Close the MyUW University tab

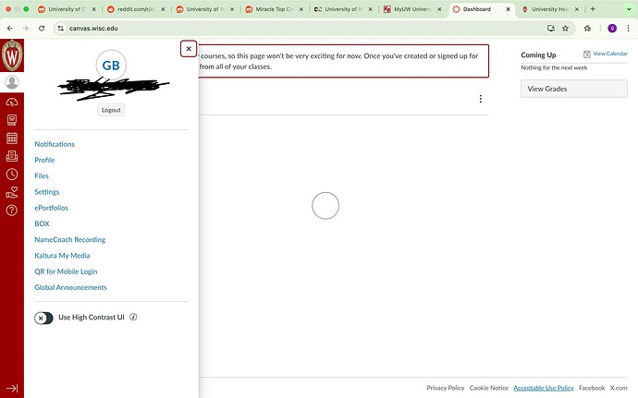pyautogui.click(x=439, y=9)
